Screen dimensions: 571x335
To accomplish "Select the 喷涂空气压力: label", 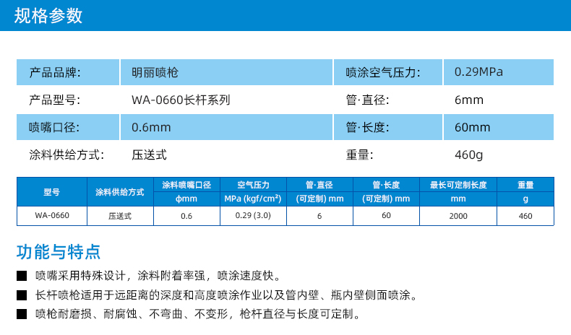I will pos(383,72).
